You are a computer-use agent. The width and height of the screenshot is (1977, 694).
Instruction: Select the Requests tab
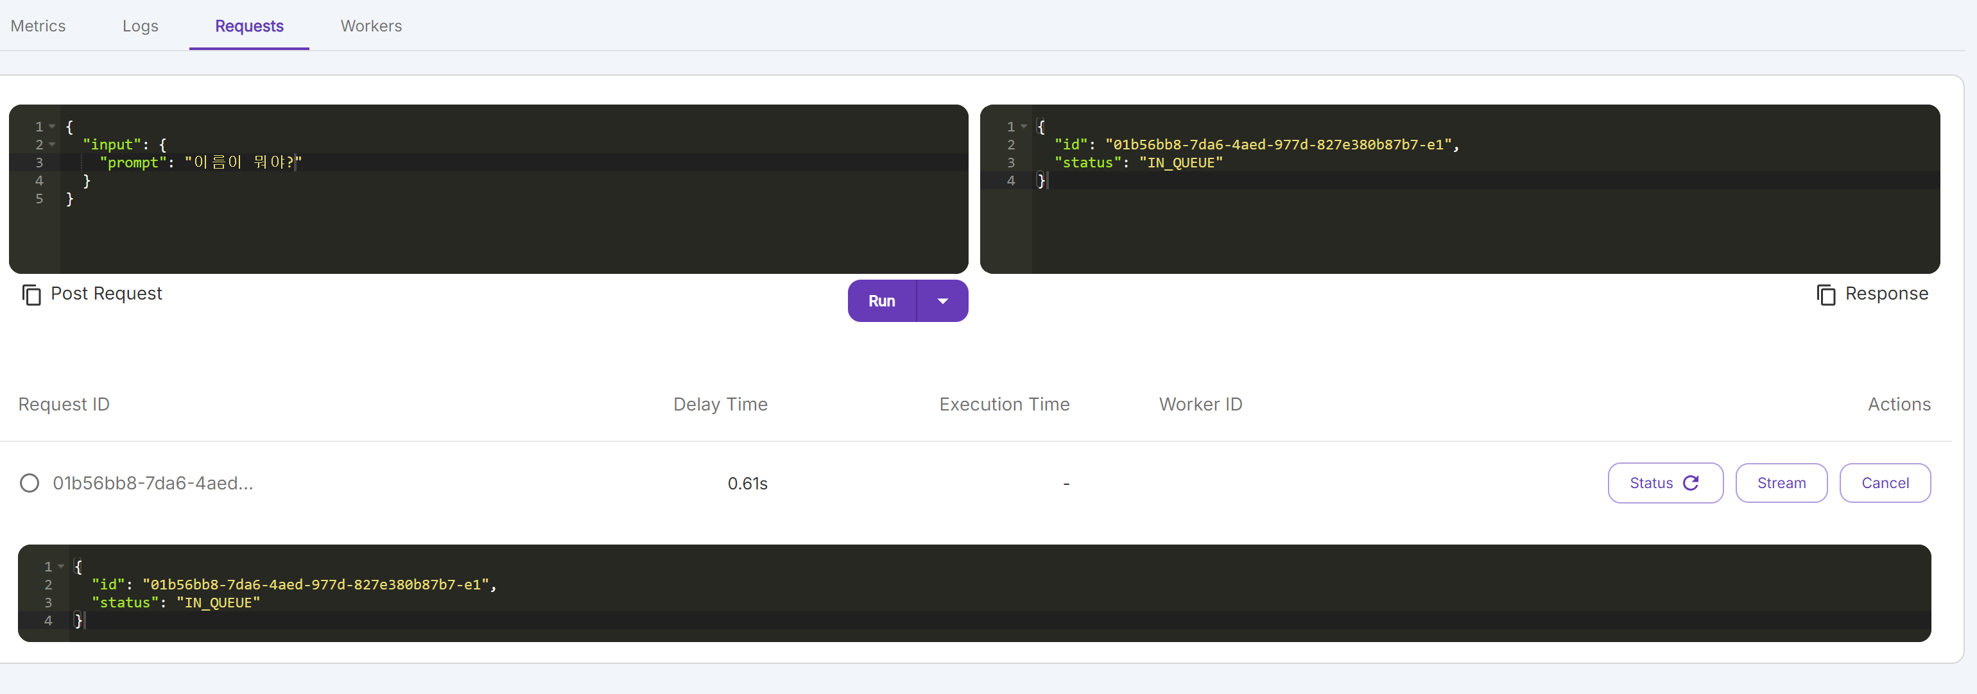point(248,26)
